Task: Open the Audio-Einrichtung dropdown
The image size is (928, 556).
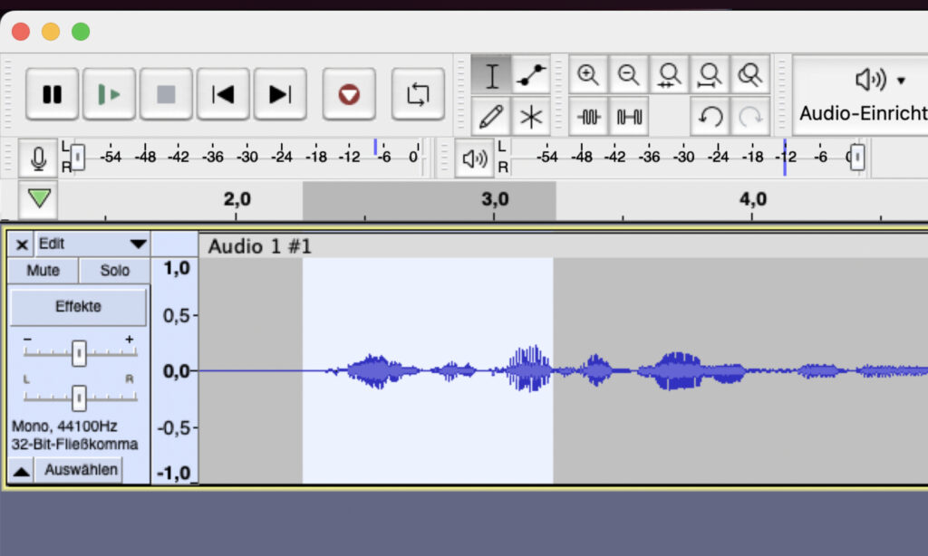Action: click(x=861, y=96)
